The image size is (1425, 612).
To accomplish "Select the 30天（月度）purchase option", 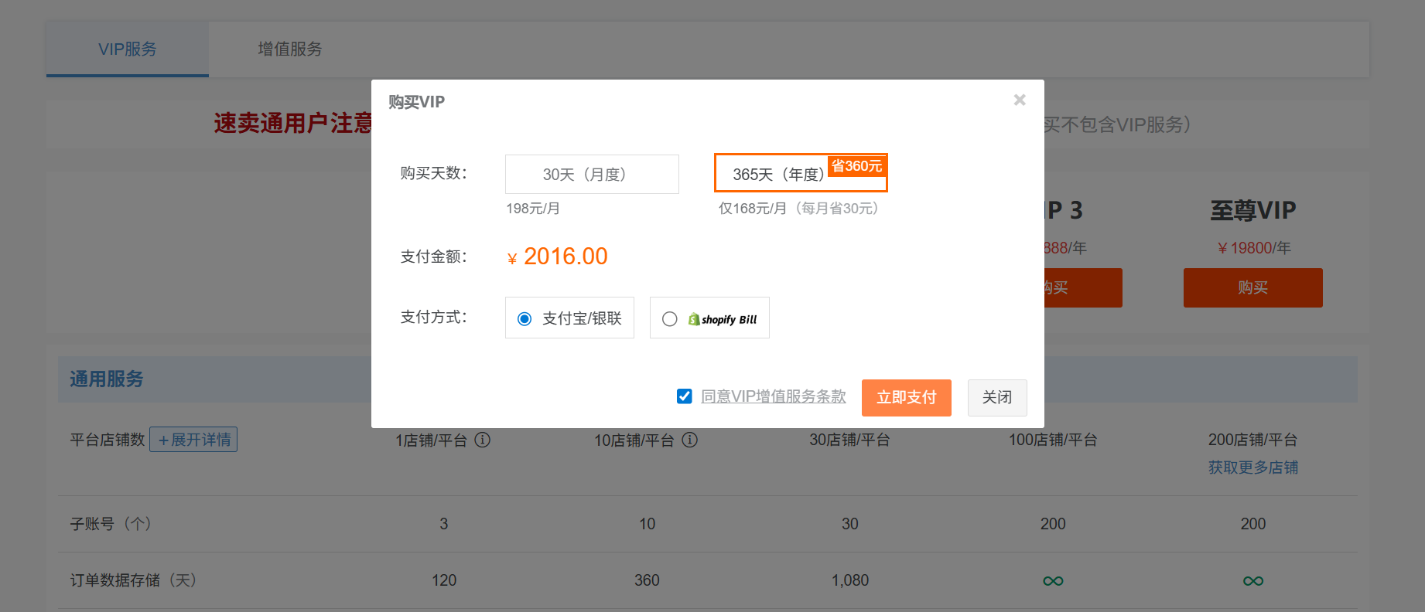I will point(592,175).
